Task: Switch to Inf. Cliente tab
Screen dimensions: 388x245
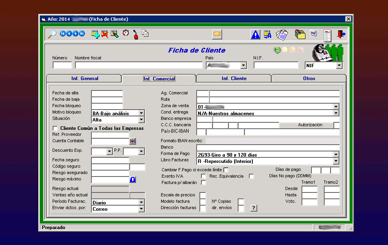Action: (234, 78)
